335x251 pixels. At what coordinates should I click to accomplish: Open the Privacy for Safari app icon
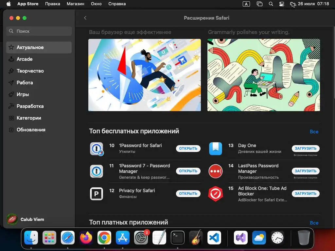(x=97, y=194)
